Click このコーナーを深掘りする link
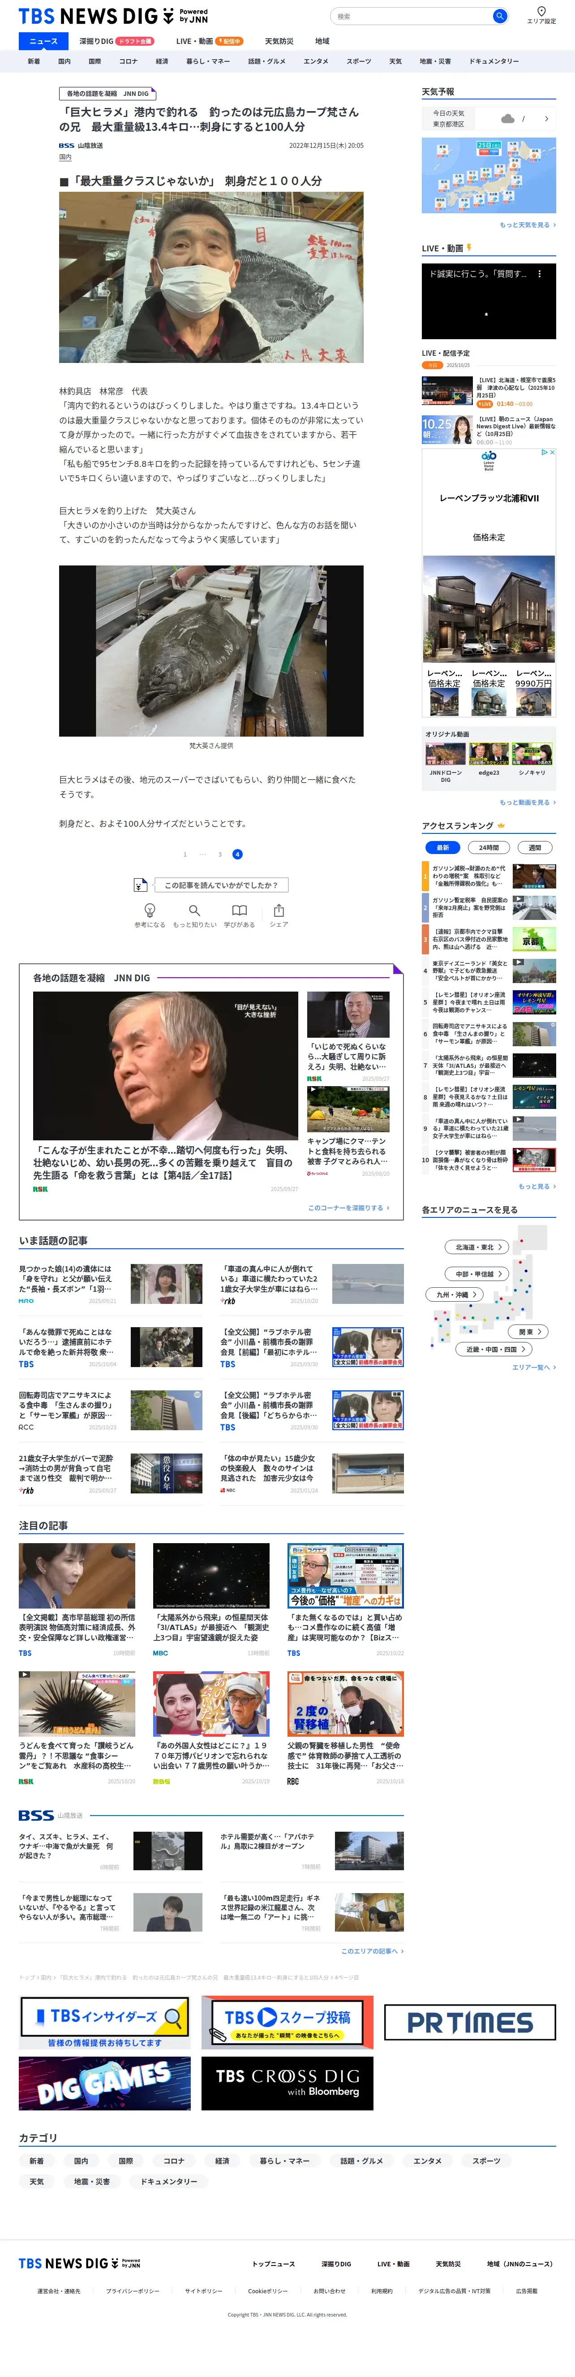This screenshot has width=575, height=2377. click(349, 1207)
